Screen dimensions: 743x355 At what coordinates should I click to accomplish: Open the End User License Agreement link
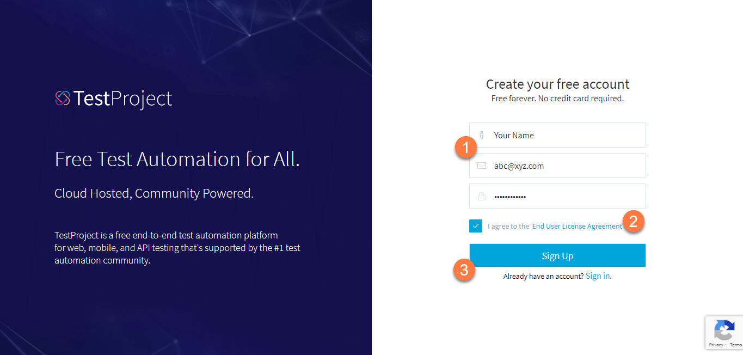tap(577, 226)
